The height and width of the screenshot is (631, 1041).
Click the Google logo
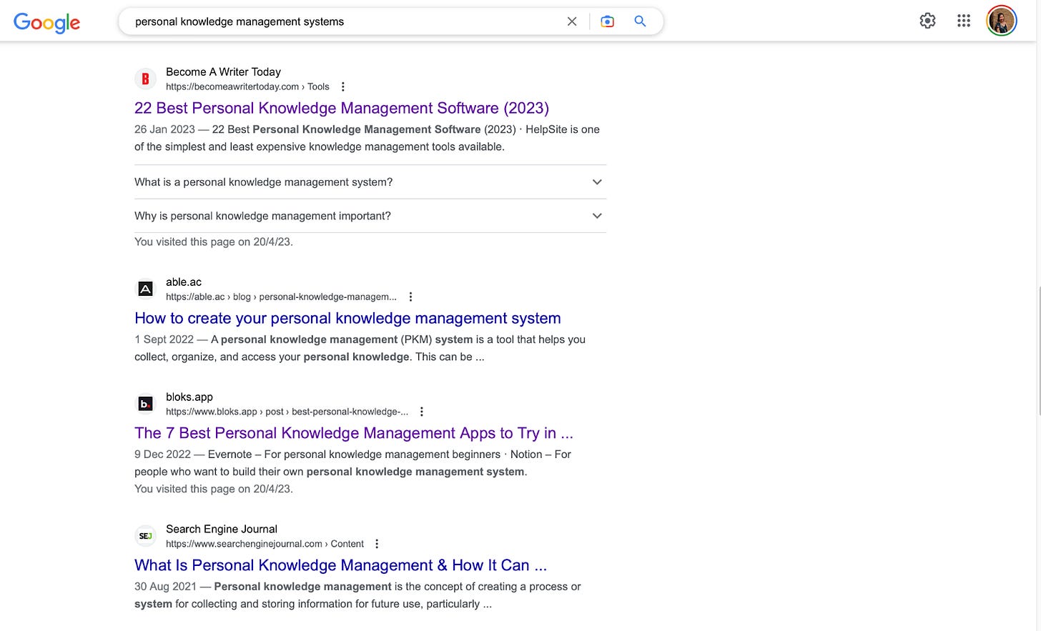(x=46, y=22)
